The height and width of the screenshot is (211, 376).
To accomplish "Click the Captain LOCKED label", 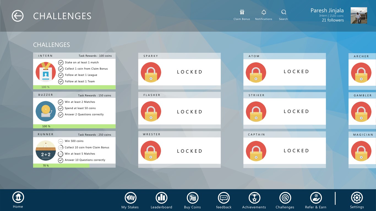I will [296, 151].
